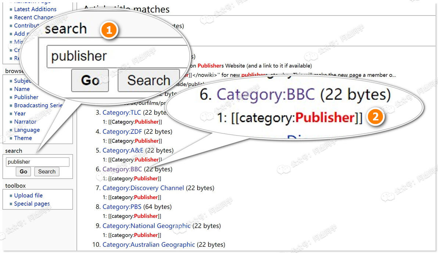Screen dimensions: 438x253
Task: Open the Category:Australian Geographic result
Action: tap(148, 245)
